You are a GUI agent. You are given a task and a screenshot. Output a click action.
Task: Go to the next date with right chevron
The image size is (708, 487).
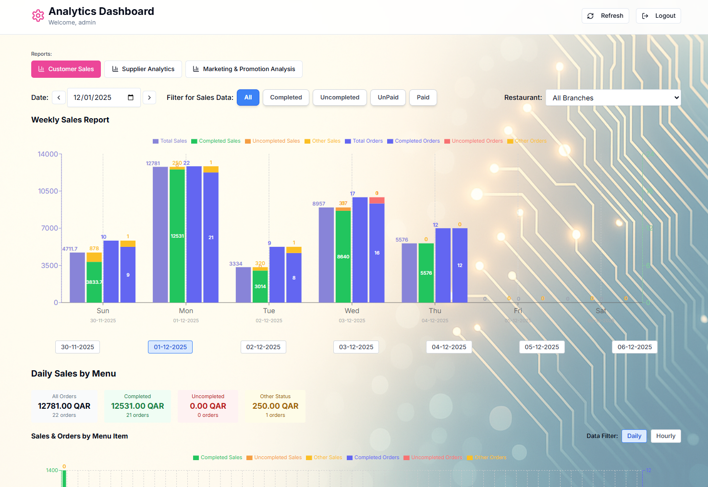tap(149, 97)
